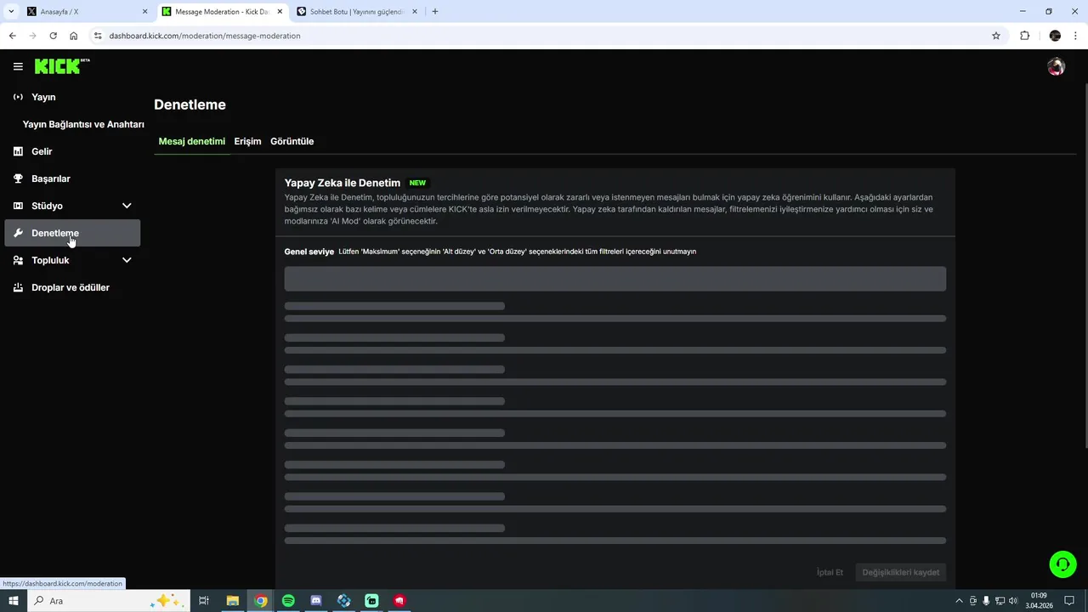Viewport: 1088px width, 612px height.
Task: View site information icon in the address bar
Action: point(98,36)
